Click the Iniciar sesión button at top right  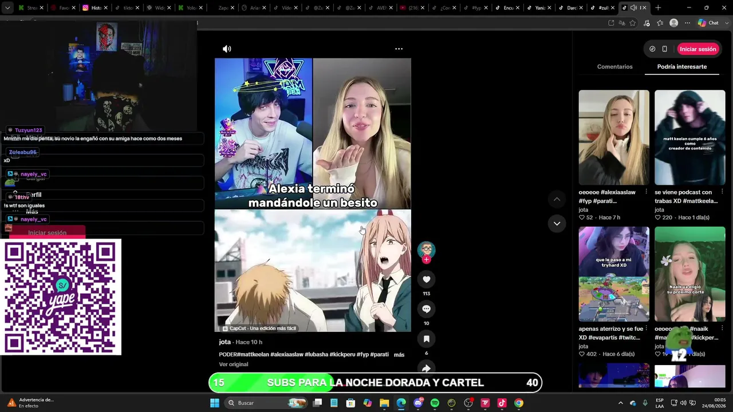click(698, 49)
